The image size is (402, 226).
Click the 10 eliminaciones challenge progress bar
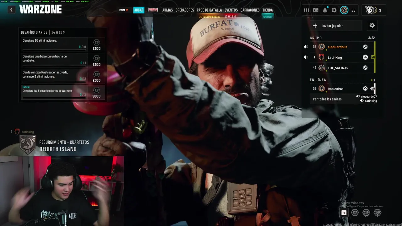click(x=54, y=50)
